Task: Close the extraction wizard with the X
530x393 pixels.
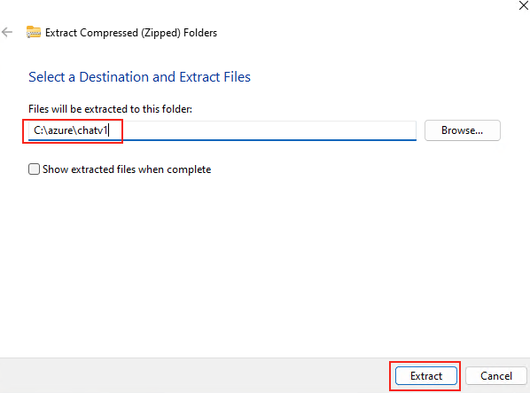Action: click(x=523, y=5)
